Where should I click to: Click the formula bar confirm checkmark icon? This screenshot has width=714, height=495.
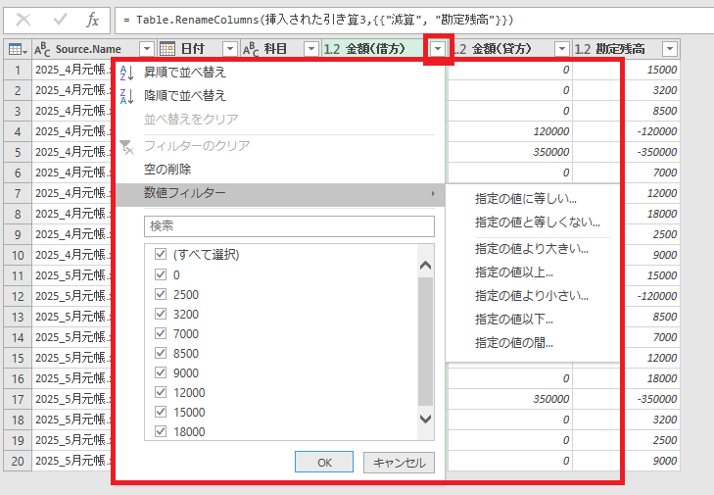[59, 20]
